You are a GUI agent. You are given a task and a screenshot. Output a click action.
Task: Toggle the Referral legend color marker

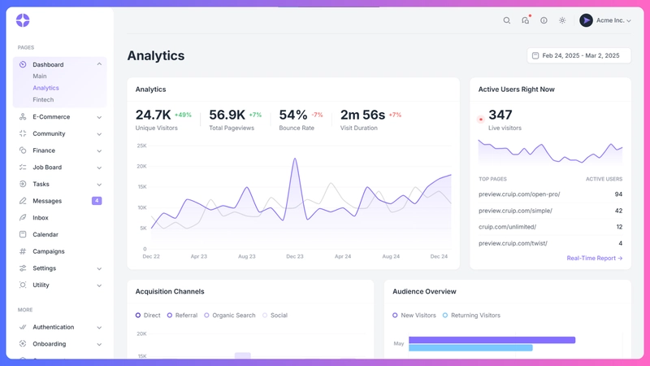(x=170, y=316)
